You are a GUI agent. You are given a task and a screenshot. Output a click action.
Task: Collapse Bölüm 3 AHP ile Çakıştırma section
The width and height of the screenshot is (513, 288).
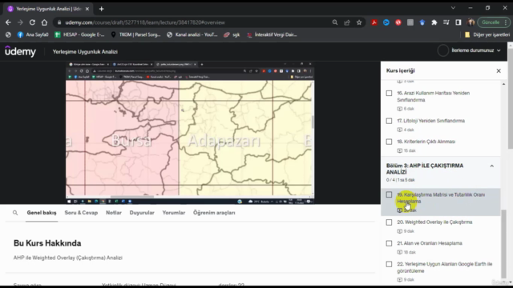pos(491,166)
